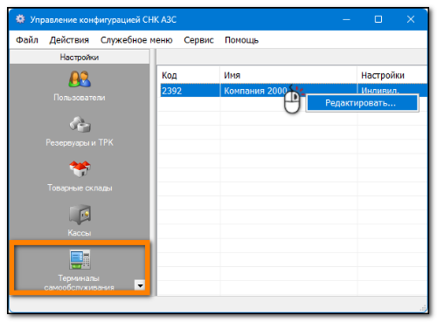437x322 pixels.
Task: Click the Терминалы самообслуживания label
Action: [79, 283]
